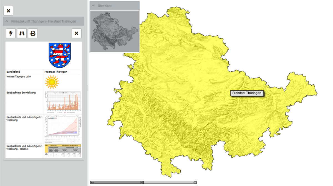
Task: Open the future development line chart thumbnail
Action: pos(63,128)
